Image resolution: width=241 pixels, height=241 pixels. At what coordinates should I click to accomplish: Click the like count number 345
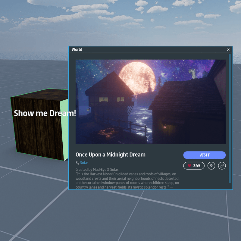pyautogui.click(x=197, y=166)
